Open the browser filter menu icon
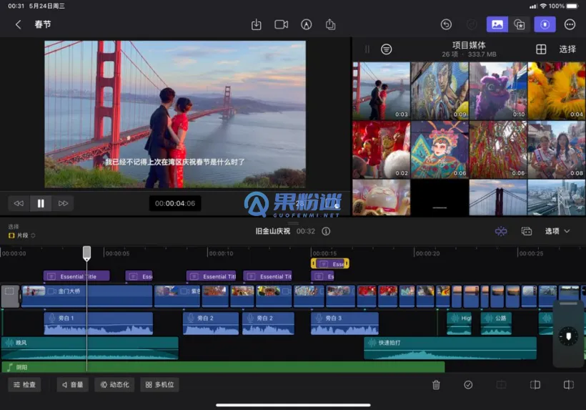The height and width of the screenshot is (410, 586). 386,49
